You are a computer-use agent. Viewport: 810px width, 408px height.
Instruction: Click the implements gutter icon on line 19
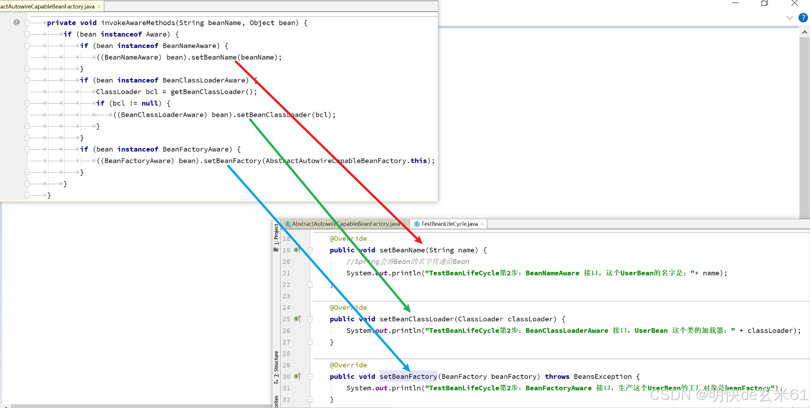pos(297,250)
